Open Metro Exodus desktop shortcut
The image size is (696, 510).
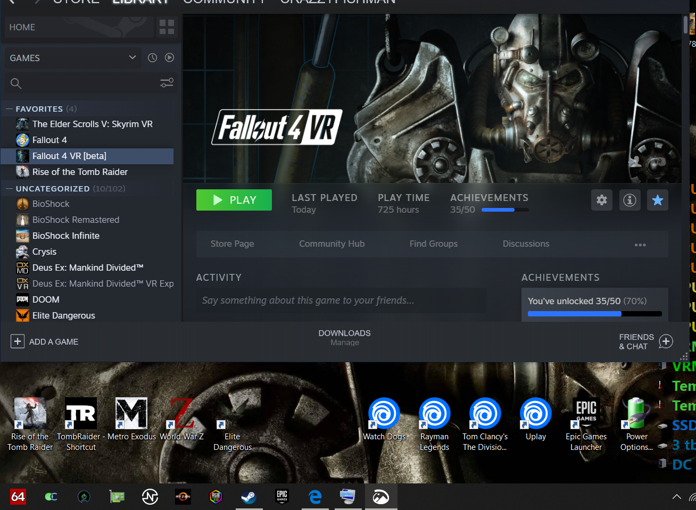click(131, 420)
